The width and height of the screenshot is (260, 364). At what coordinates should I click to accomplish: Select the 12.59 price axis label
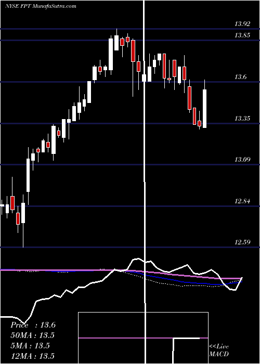point(242,242)
